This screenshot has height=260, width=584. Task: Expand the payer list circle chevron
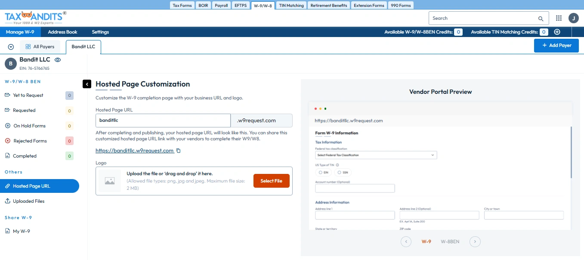(x=11, y=47)
